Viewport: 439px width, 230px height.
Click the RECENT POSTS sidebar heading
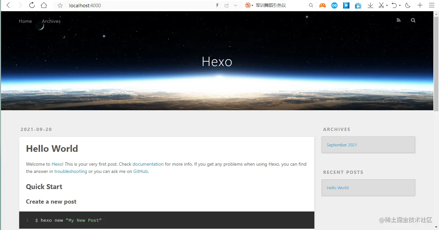click(343, 172)
